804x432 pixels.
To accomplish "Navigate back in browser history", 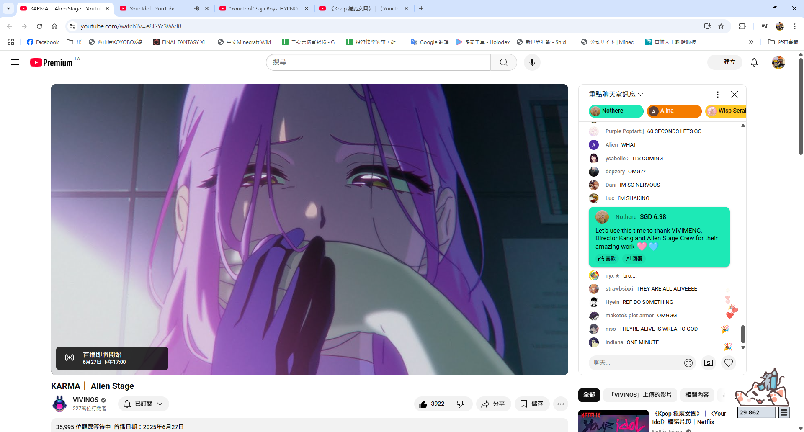I will [x=9, y=26].
